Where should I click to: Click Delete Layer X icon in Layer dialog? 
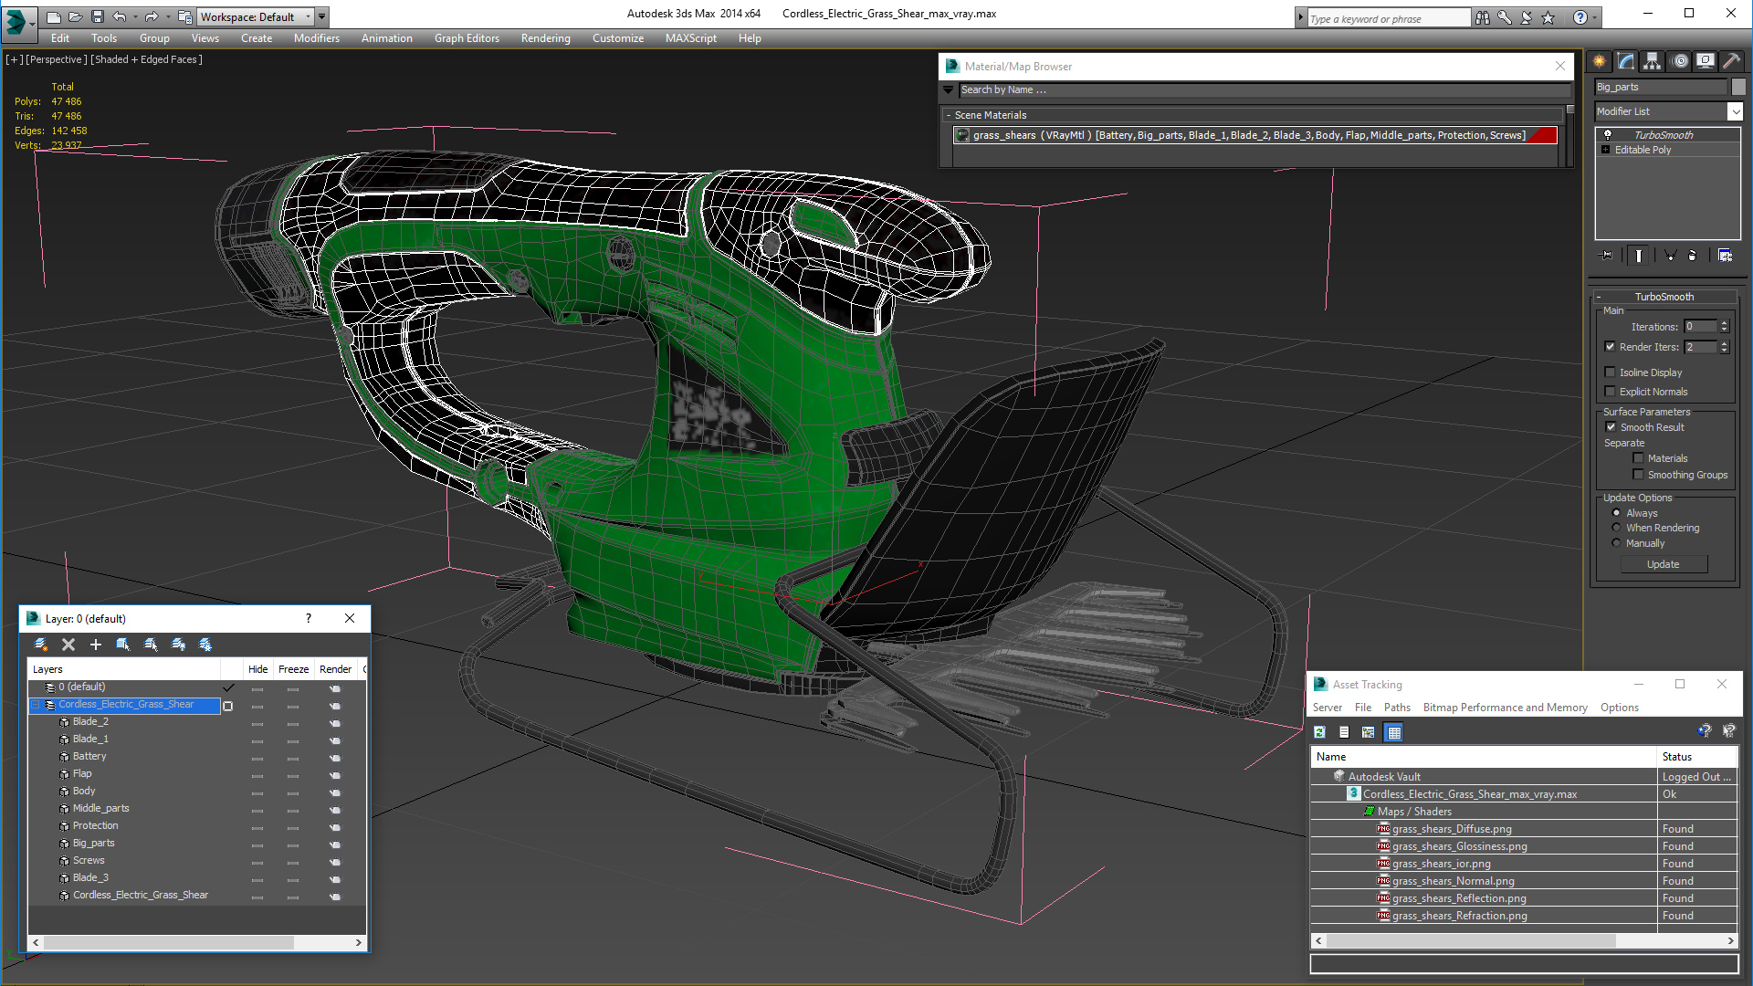click(68, 645)
